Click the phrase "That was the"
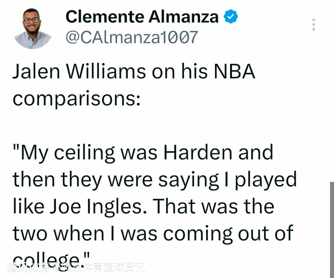The height and width of the screenshot is (278, 334). pos(214,206)
